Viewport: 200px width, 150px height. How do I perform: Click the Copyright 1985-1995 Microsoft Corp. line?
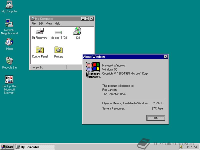coord(125,73)
